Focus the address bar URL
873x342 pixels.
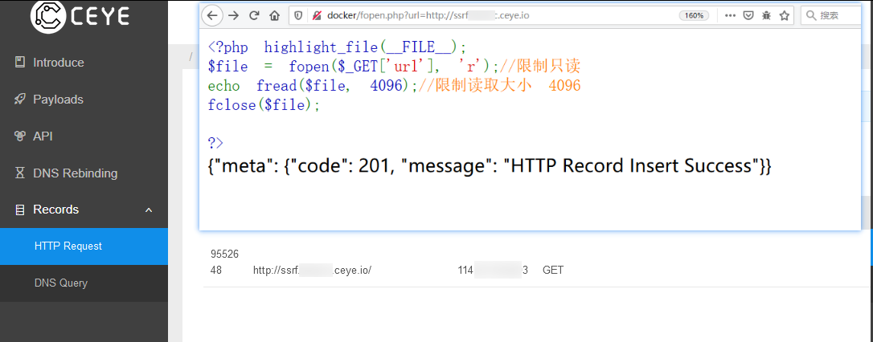coord(428,15)
